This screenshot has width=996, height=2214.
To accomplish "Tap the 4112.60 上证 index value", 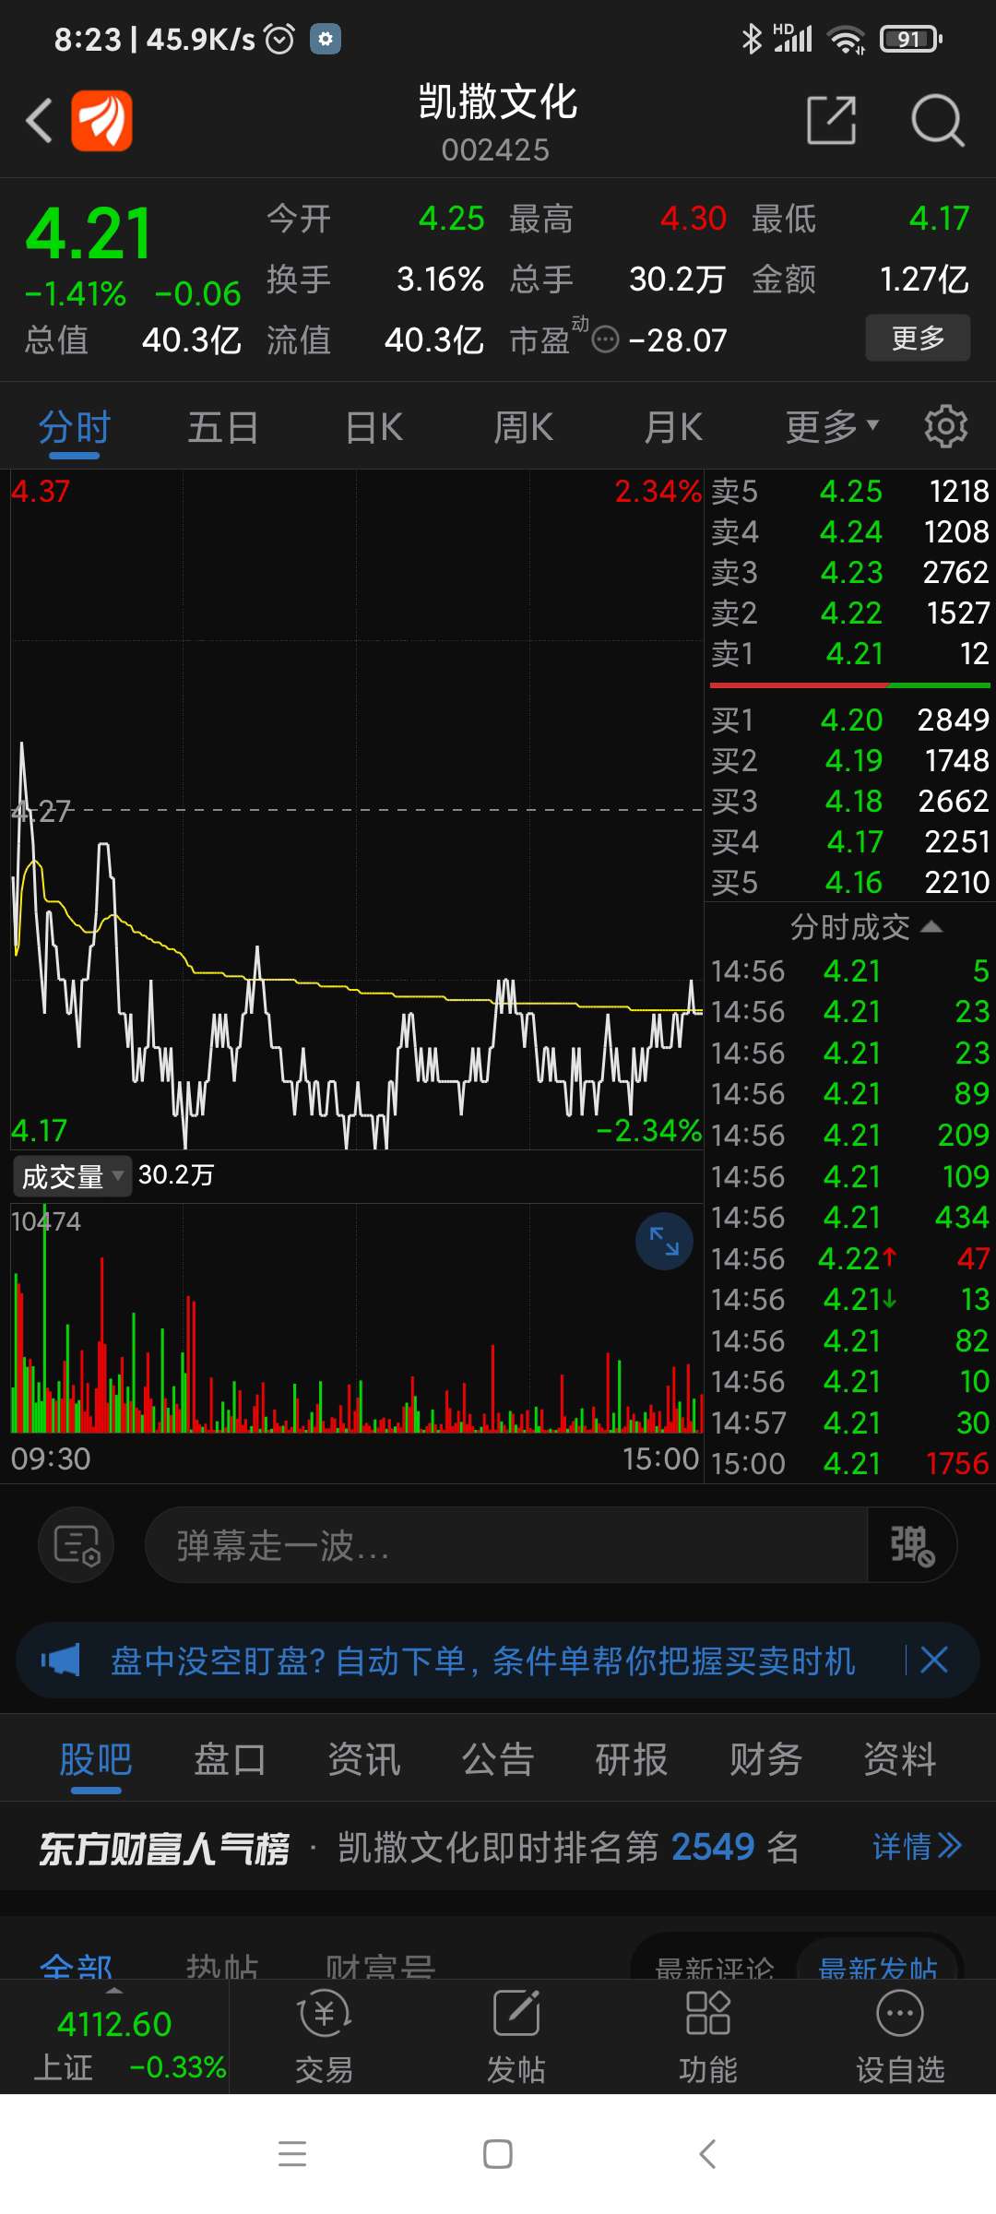I will coord(114,2024).
